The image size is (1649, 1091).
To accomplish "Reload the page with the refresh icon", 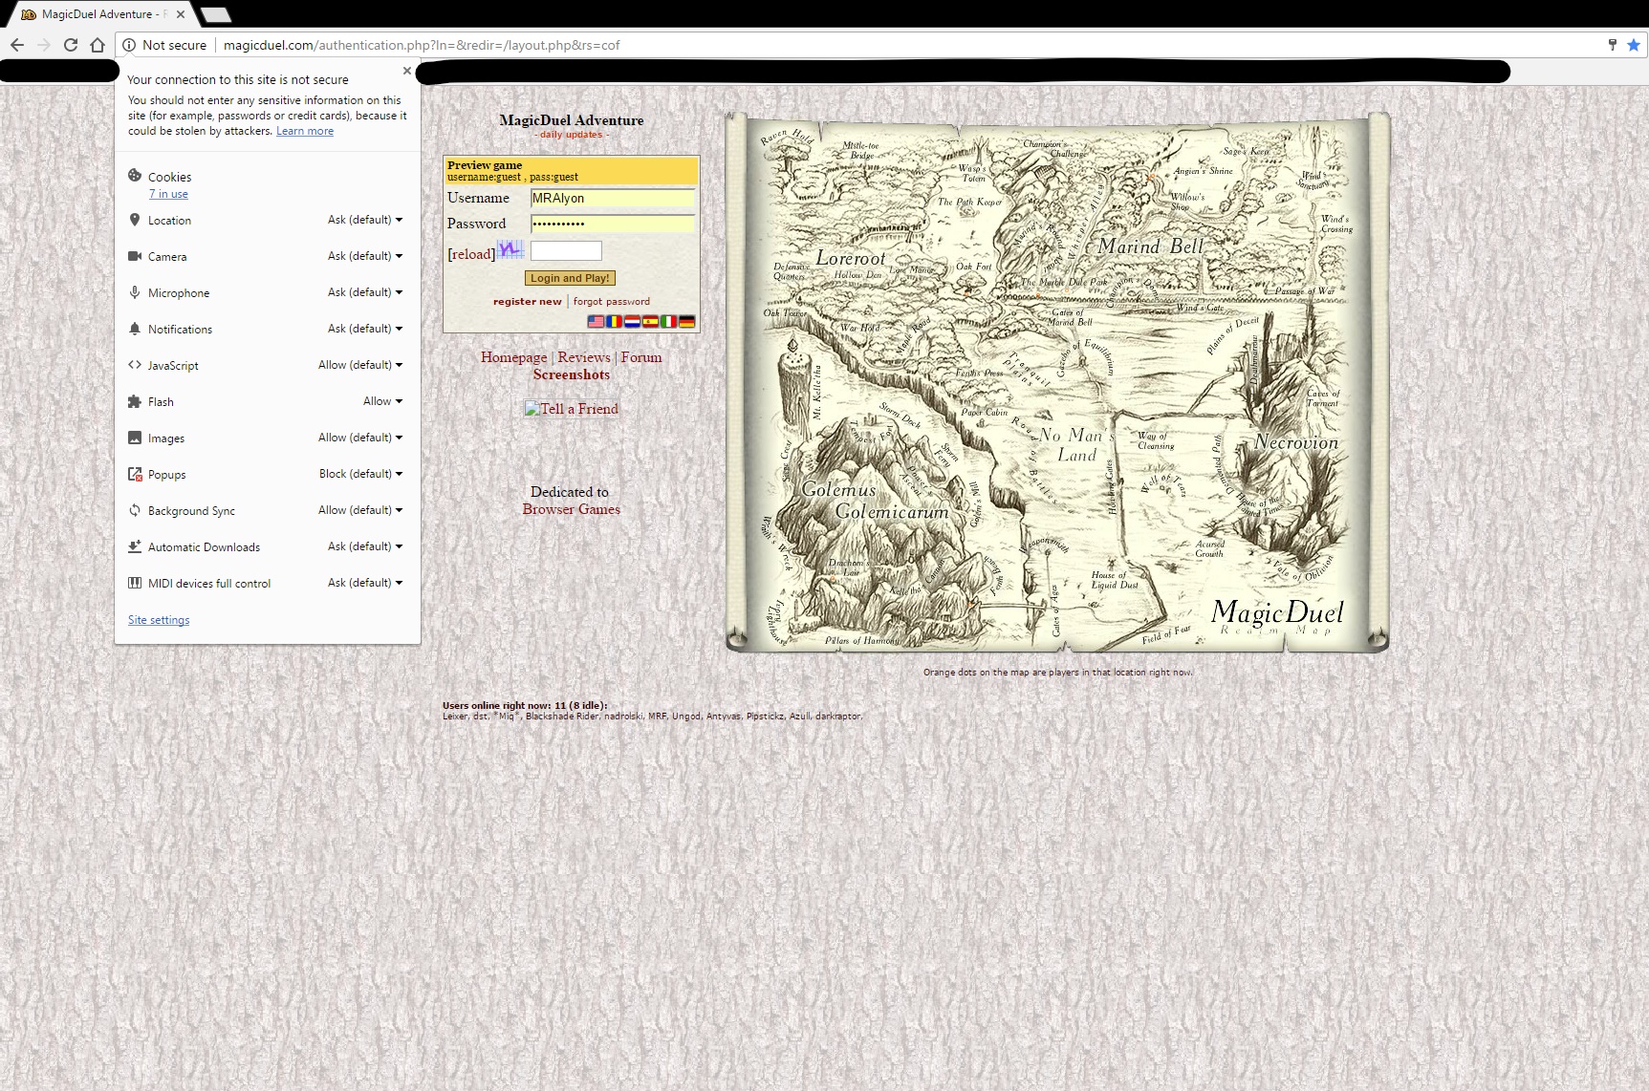I will click(x=71, y=45).
